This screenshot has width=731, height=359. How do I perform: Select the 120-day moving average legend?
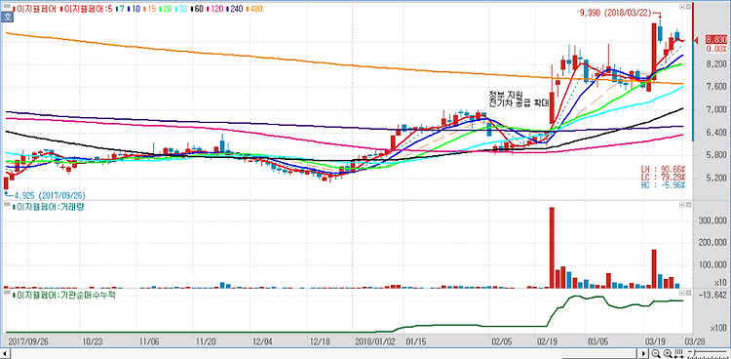214,9
